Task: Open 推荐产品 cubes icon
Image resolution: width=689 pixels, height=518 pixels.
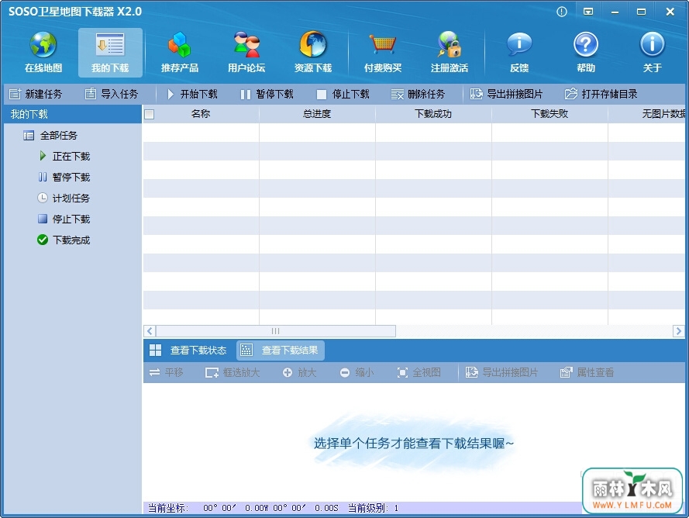Action: [x=179, y=51]
